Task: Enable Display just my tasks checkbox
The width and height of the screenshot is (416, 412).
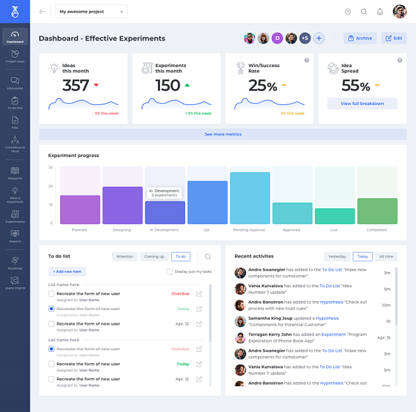Action: point(169,272)
